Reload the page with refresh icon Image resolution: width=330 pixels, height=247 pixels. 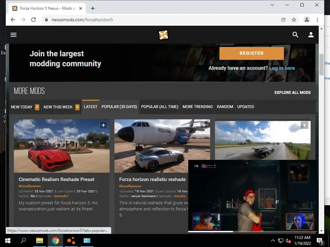34,20
